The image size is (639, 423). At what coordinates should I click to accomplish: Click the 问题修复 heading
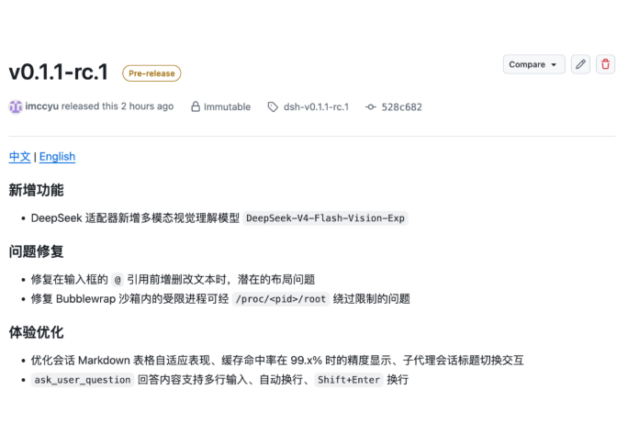(37, 251)
